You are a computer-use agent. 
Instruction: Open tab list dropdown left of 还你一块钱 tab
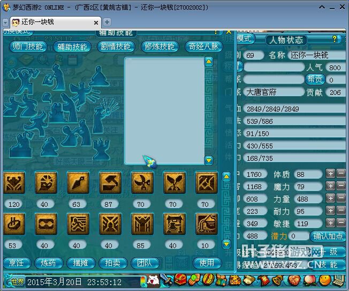click(5, 23)
